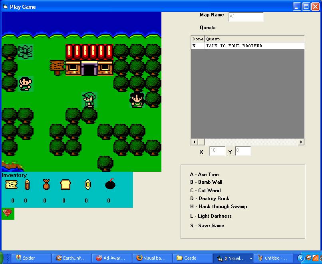Click the map scroll inventory icon
Viewport: 322px width, 264px height.
pyautogui.click(x=11, y=185)
